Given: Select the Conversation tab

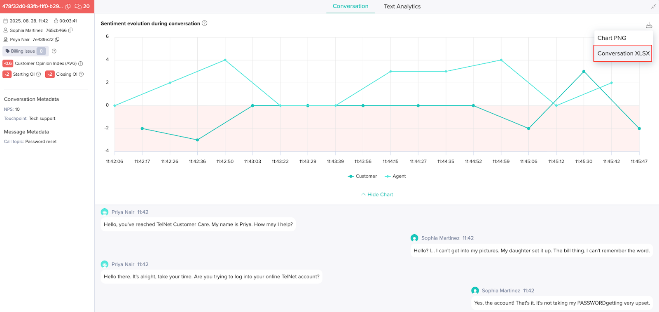Looking at the screenshot, I should point(351,6).
